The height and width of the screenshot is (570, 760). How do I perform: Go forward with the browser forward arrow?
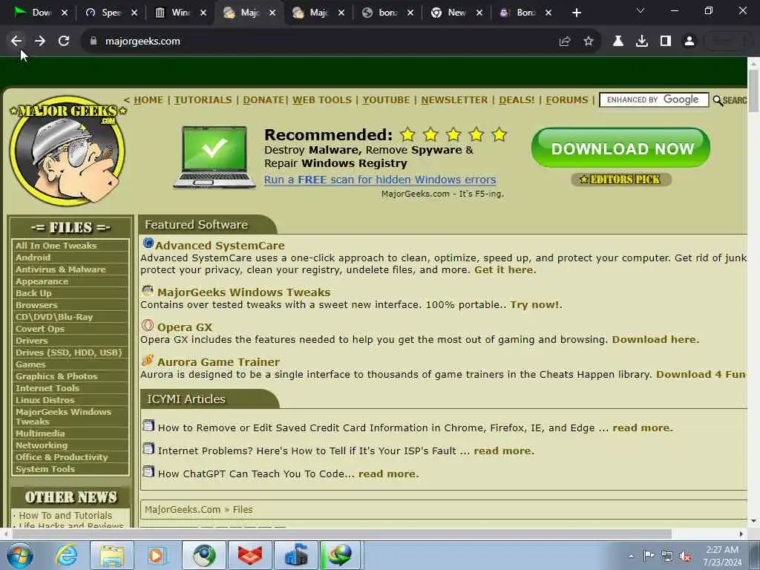tap(40, 42)
